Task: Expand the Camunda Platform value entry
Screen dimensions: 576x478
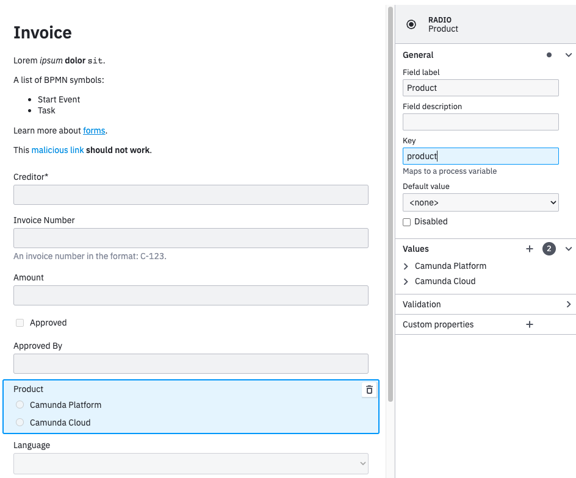Action: click(x=405, y=266)
